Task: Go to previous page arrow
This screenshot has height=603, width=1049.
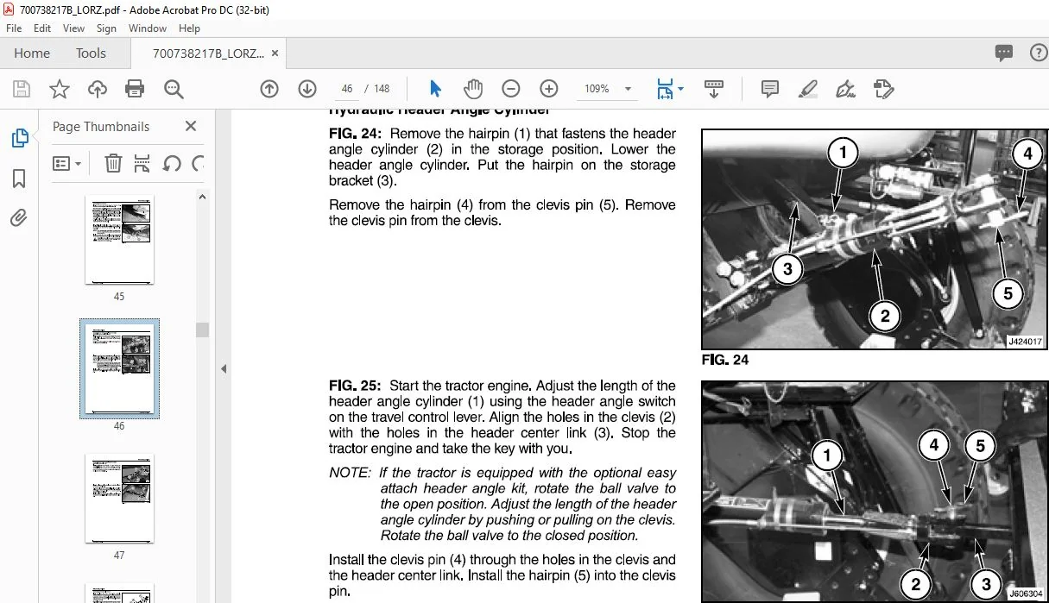Action: pos(269,89)
